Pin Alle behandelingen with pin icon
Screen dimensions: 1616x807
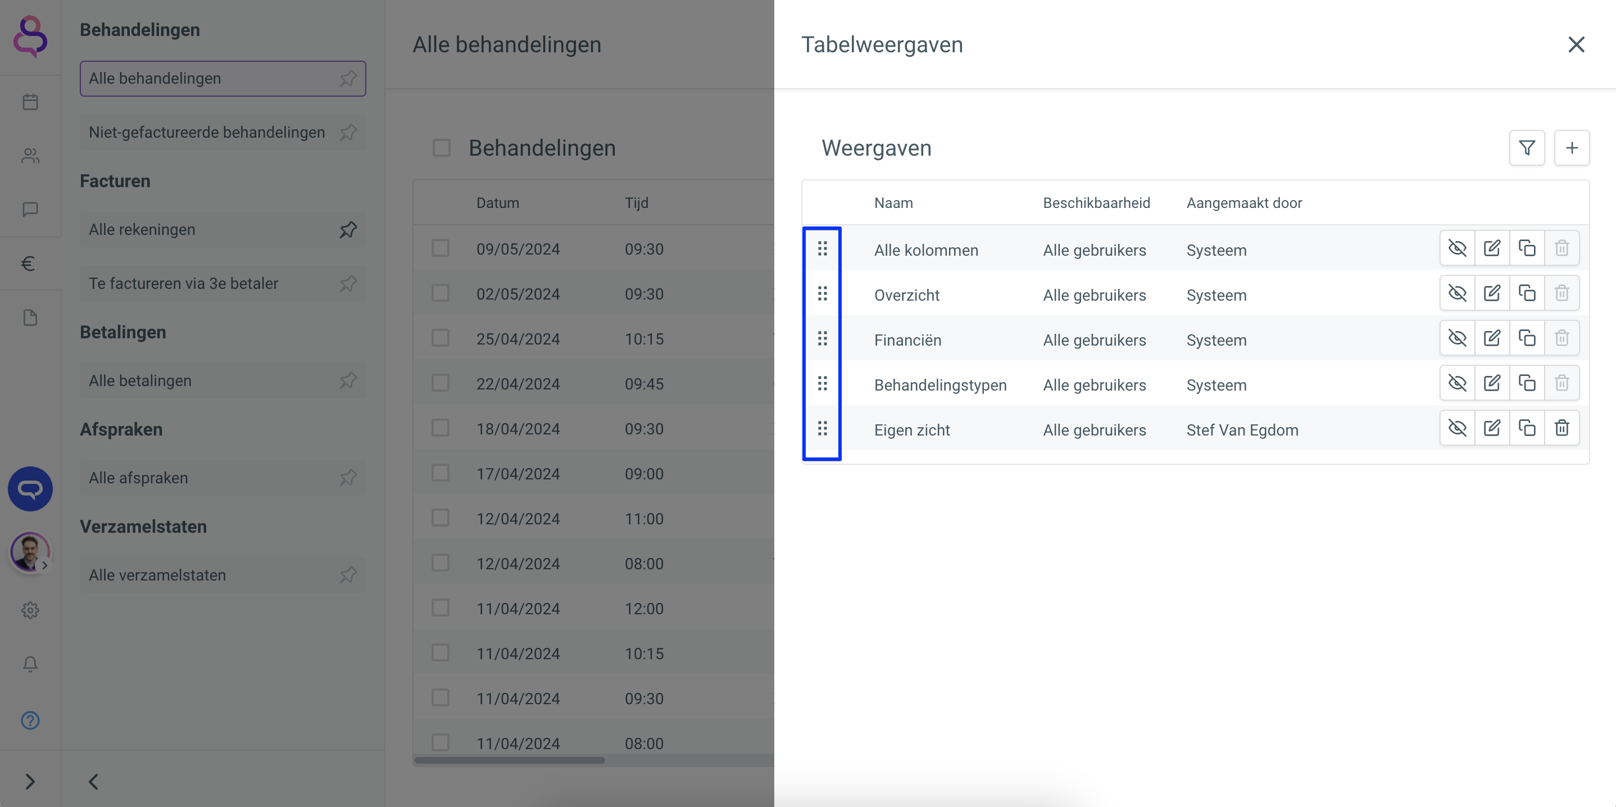pyautogui.click(x=348, y=79)
